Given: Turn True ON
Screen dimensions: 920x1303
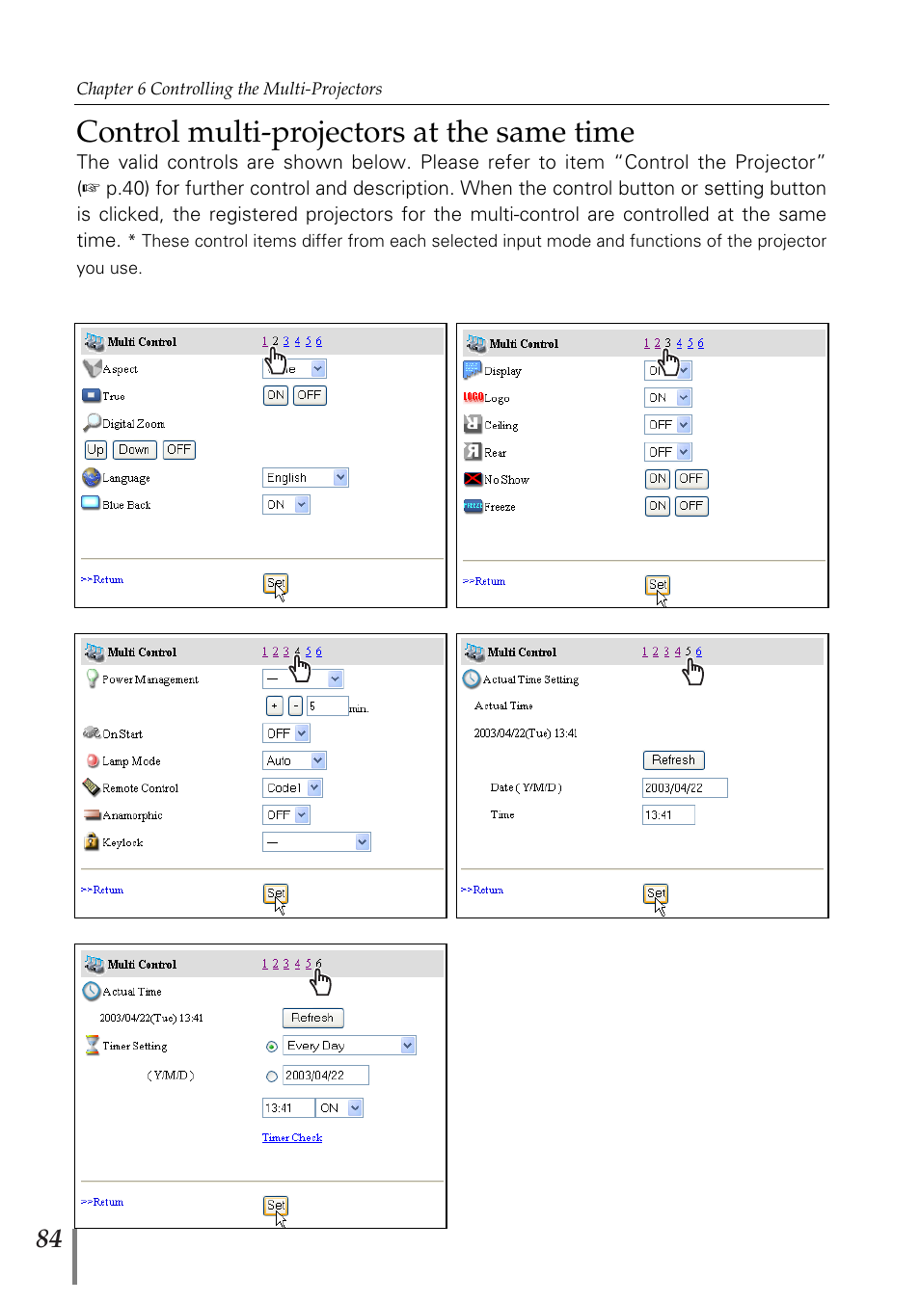Looking at the screenshot, I should (276, 395).
